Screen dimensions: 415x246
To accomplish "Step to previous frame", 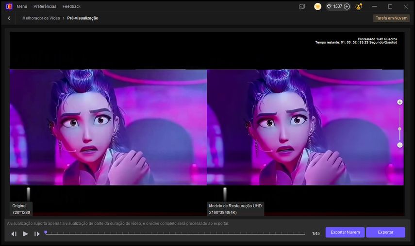I will point(14,234).
